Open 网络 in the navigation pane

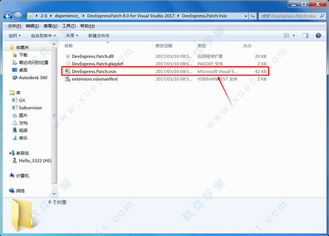click(x=20, y=191)
